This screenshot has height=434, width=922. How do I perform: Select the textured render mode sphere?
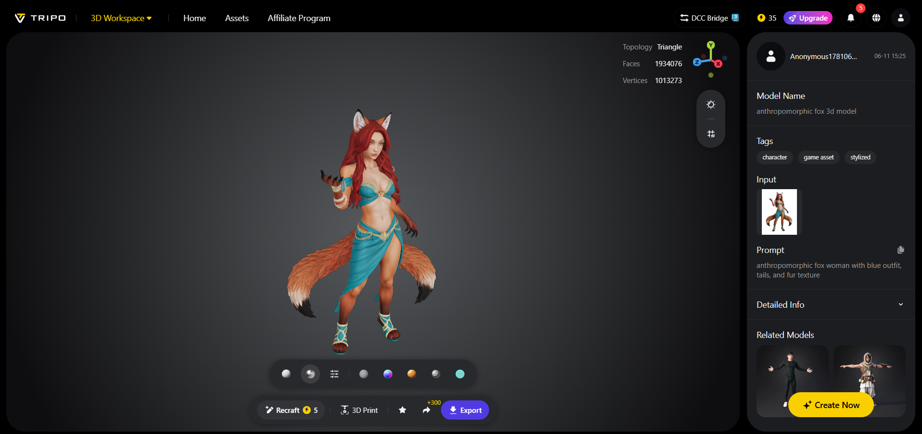(310, 374)
